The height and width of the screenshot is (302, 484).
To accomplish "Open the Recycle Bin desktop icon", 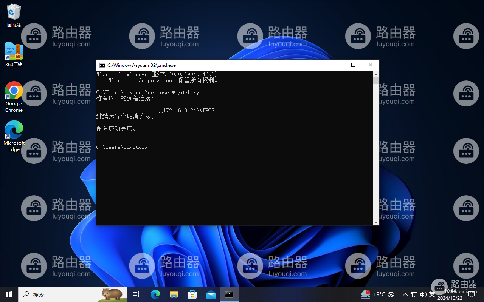I will (x=14, y=16).
